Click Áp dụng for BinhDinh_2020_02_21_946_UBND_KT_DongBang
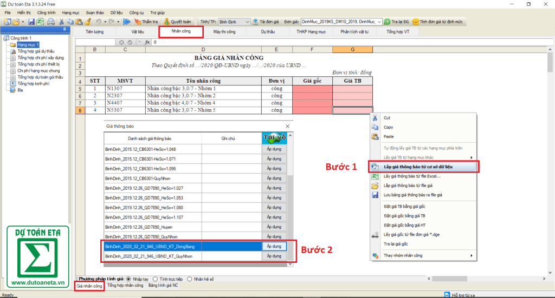This screenshot has width=555, height=298. point(274,247)
